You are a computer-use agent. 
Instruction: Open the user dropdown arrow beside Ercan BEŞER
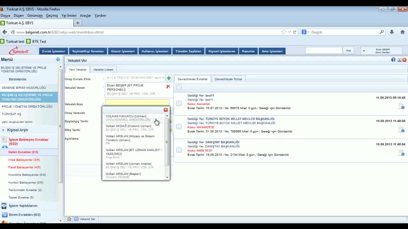364,51
